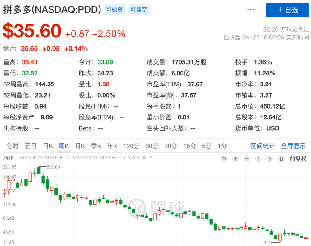
Task: Open the 前复权 adjustment dropdown
Action: pyautogui.click(x=298, y=159)
